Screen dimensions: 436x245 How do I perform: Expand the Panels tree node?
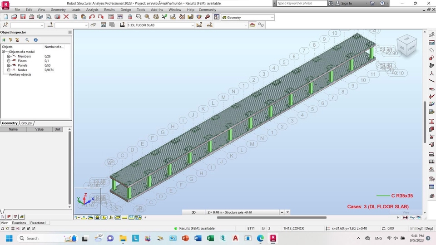pyautogui.click(x=9, y=65)
